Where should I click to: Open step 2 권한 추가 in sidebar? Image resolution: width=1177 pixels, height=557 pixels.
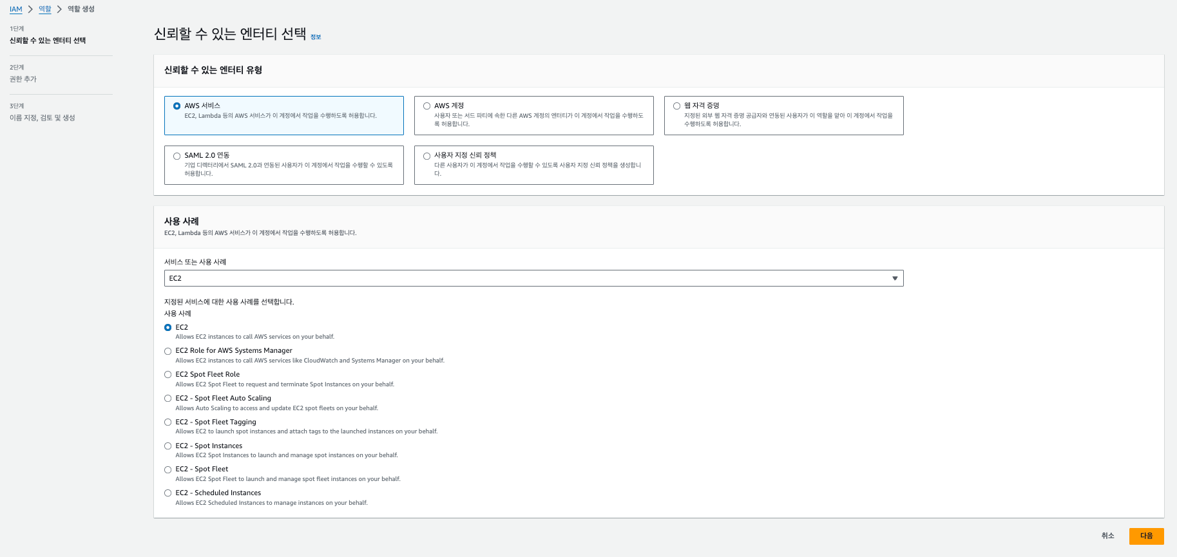click(x=23, y=79)
